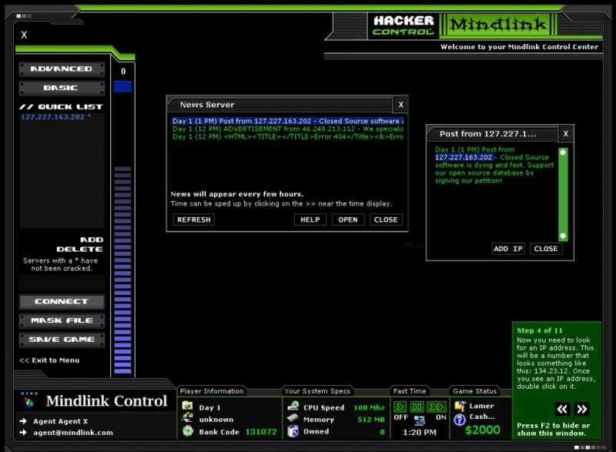Switch to the Advanced panel

61,69
